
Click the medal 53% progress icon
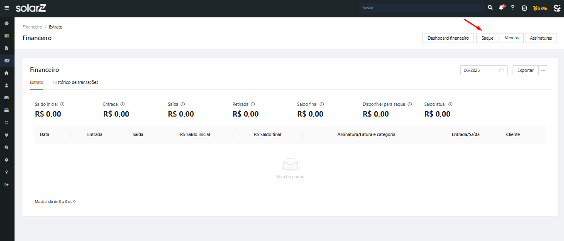pos(540,8)
